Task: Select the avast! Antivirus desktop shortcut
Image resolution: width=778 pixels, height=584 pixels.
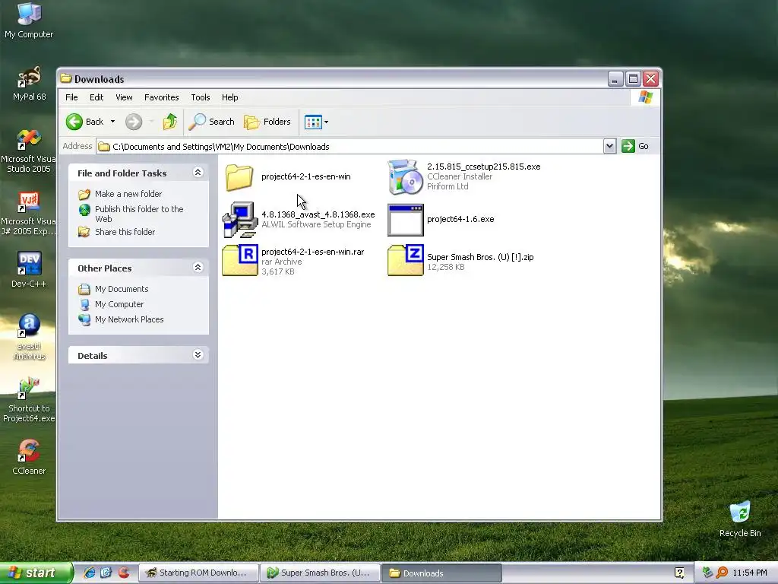Action: tap(29, 337)
